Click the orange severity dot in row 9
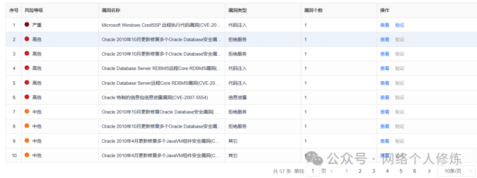The image size is (477, 178). (x=27, y=140)
